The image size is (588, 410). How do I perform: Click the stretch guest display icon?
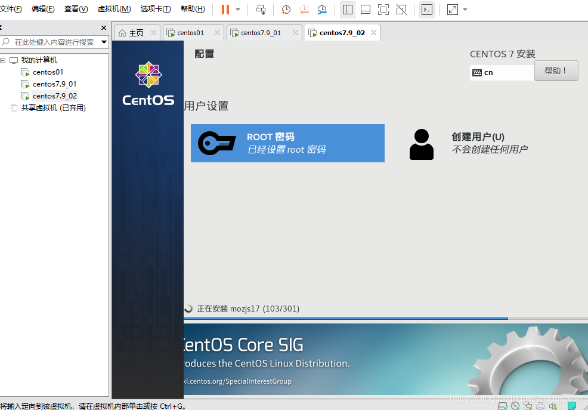click(453, 10)
